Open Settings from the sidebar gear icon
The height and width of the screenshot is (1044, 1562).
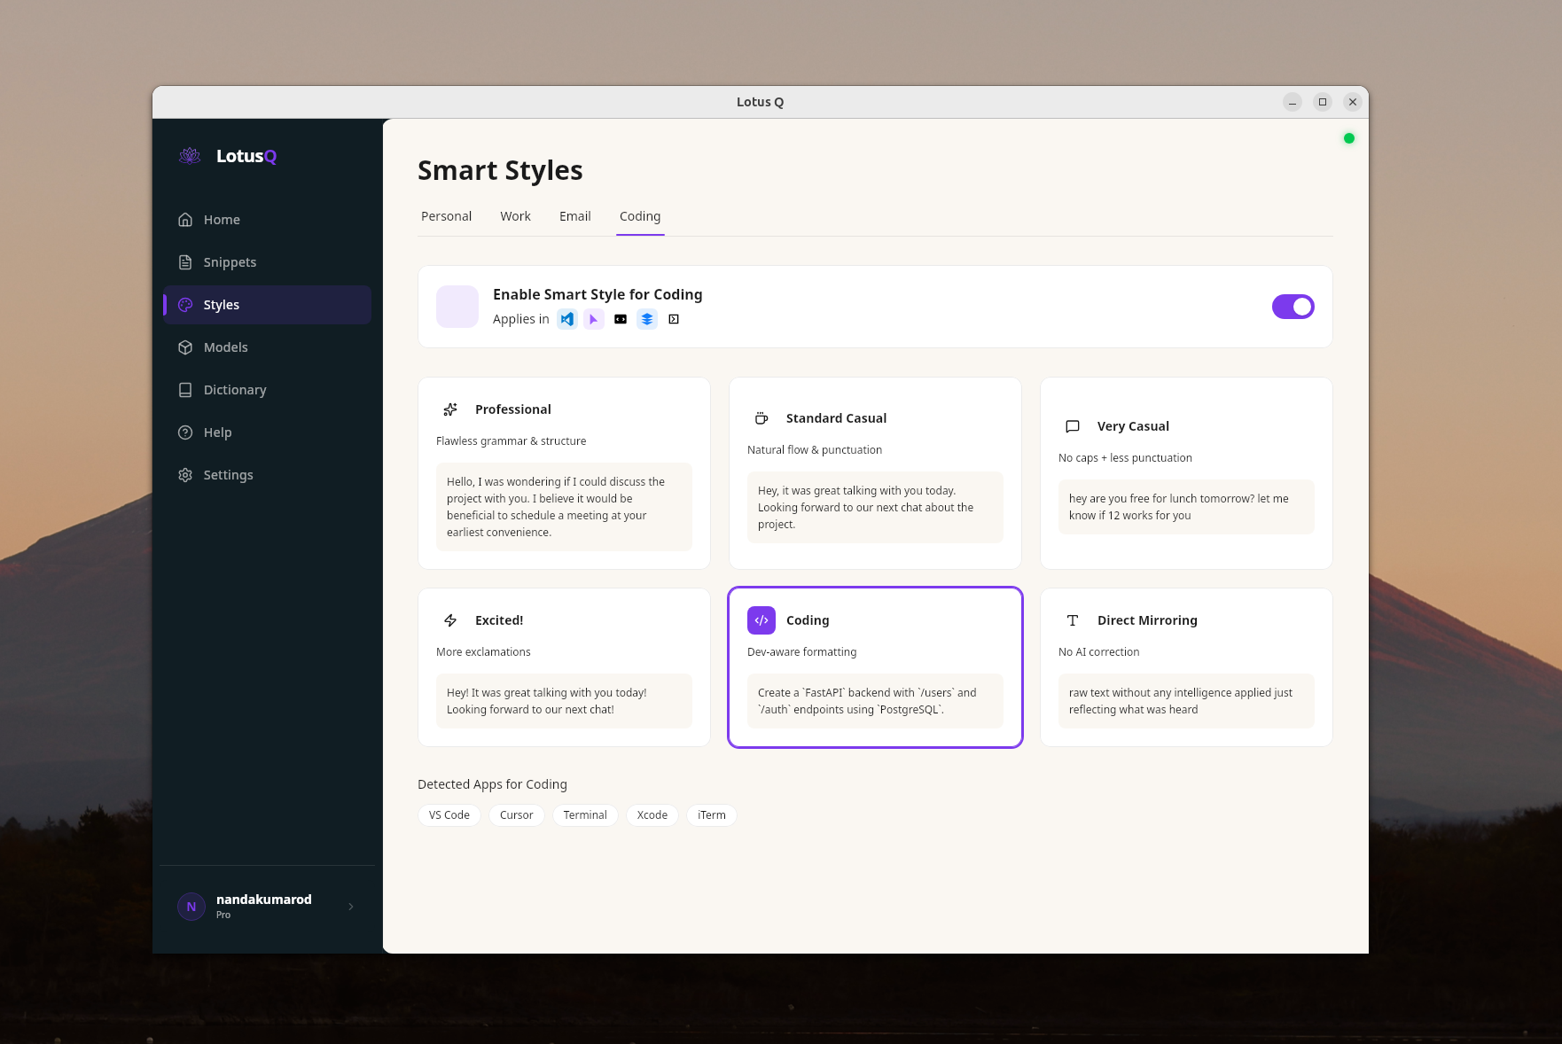[x=228, y=474]
